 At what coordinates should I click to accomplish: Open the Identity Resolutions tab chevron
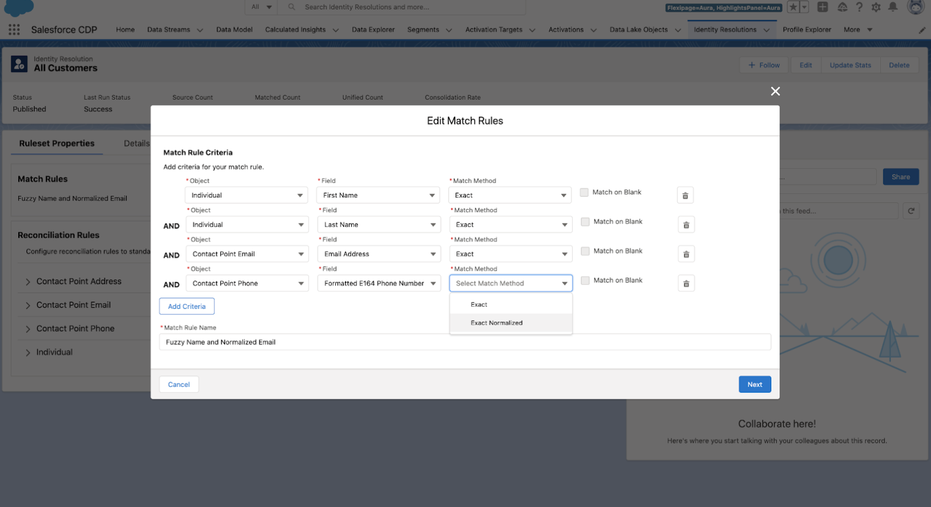(x=767, y=30)
